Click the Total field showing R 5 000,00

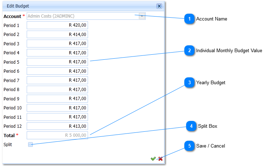coord(57,135)
